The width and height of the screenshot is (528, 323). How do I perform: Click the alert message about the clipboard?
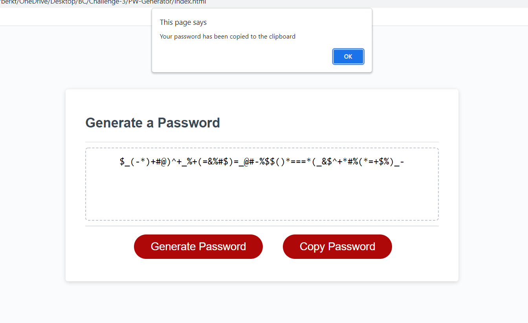point(227,36)
